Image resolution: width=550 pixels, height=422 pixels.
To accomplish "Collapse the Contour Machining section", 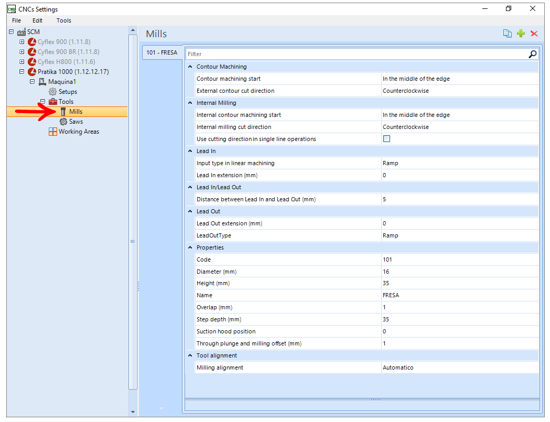I will [190, 67].
